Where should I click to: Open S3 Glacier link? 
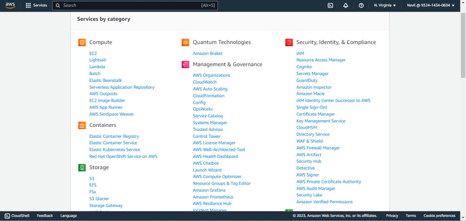click(99, 199)
